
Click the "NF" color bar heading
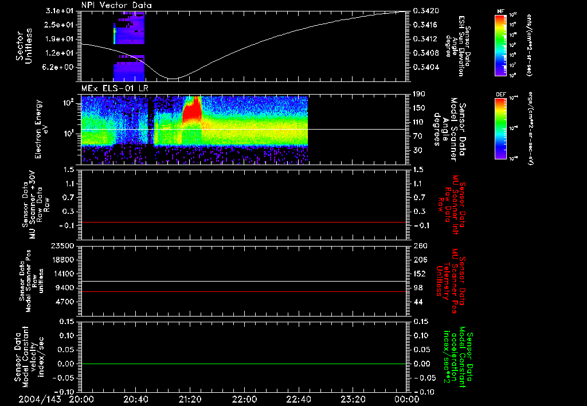tap(500, 11)
